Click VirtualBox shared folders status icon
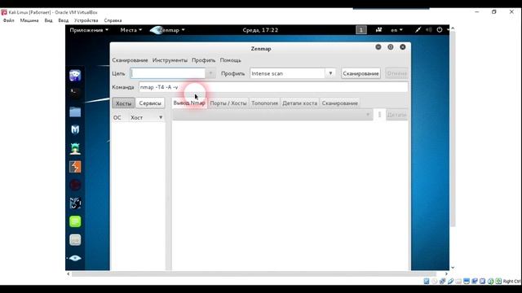The width and height of the screenshot is (522, 293). [x=458, y=281]
